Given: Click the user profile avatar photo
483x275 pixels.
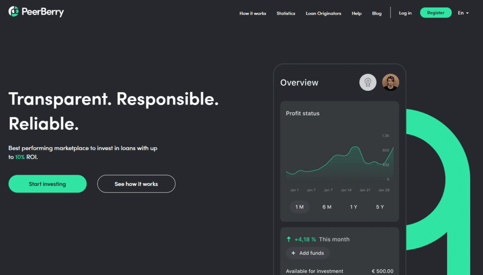Looking at the screenshot, I should click(x=391, y=82).
